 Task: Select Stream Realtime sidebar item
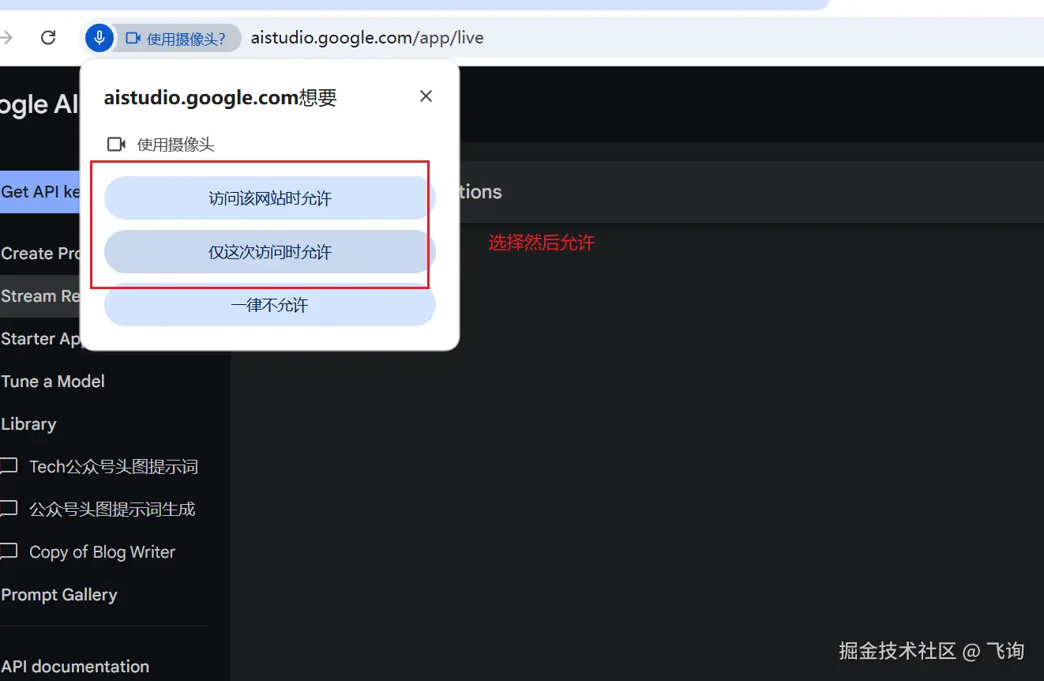(39, 296)
